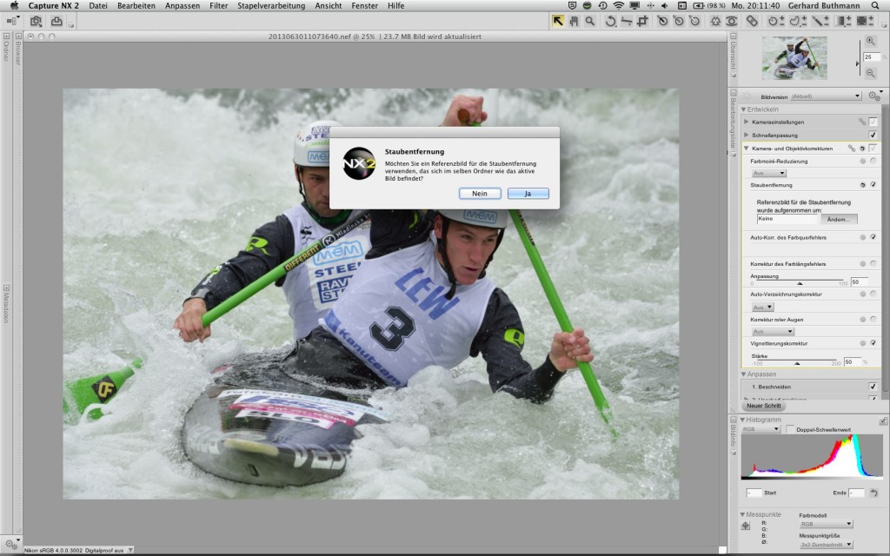Screen dimensions: 890x556
Task: Select the Auto Retouch Brush bandage
Action: [752, 21]
